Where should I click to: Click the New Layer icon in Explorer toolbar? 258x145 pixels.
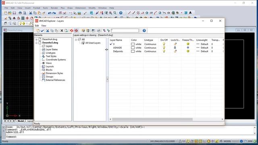pos(38,31)
